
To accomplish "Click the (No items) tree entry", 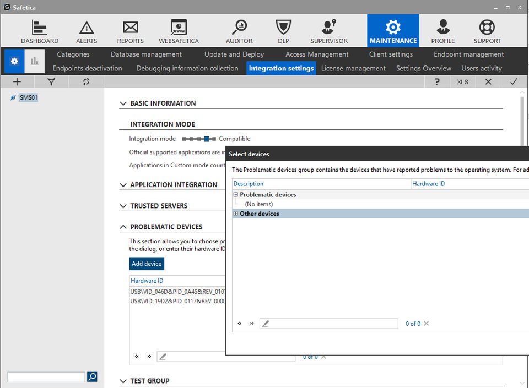I will [259, 204].
